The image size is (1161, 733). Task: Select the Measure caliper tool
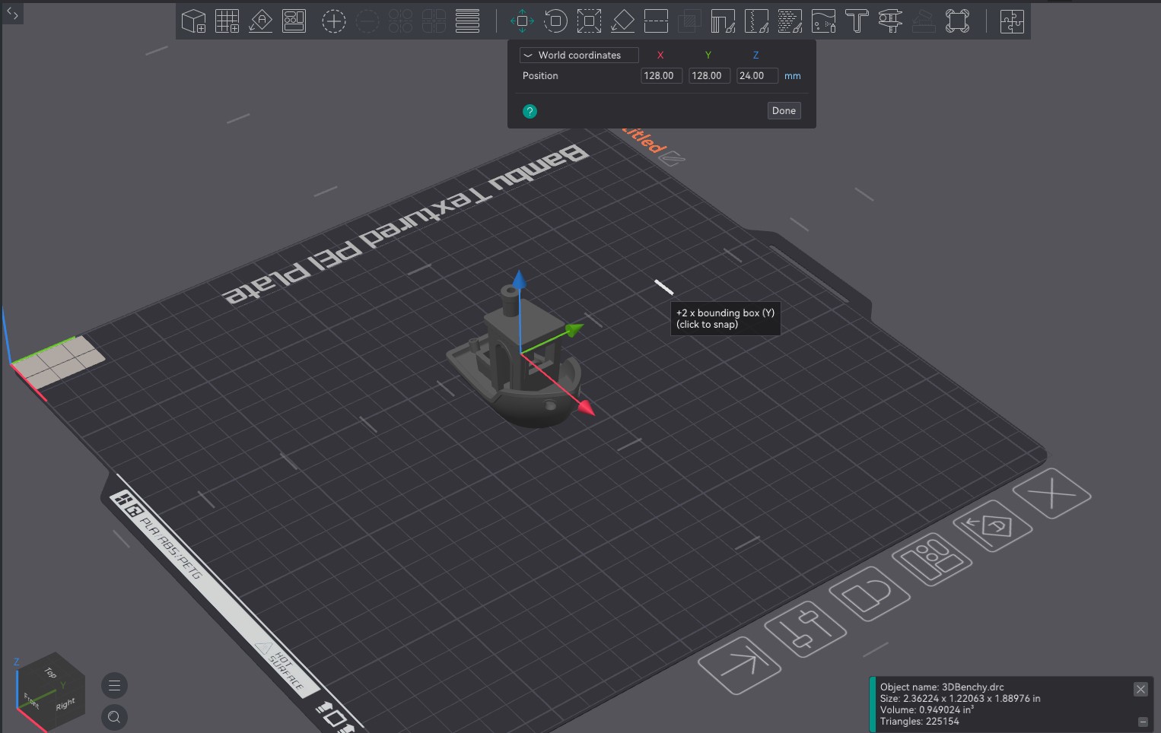point(890,21)
